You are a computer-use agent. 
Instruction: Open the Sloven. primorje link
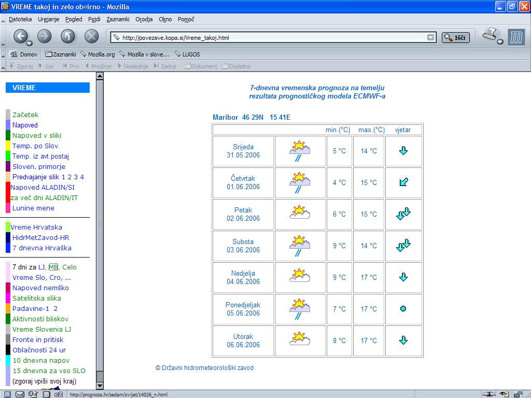click(39, 166)
